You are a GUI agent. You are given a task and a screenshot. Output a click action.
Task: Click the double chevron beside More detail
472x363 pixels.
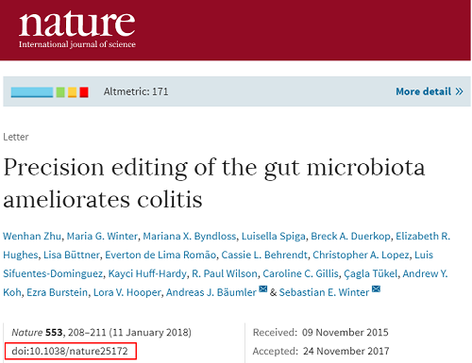[459, 91]
